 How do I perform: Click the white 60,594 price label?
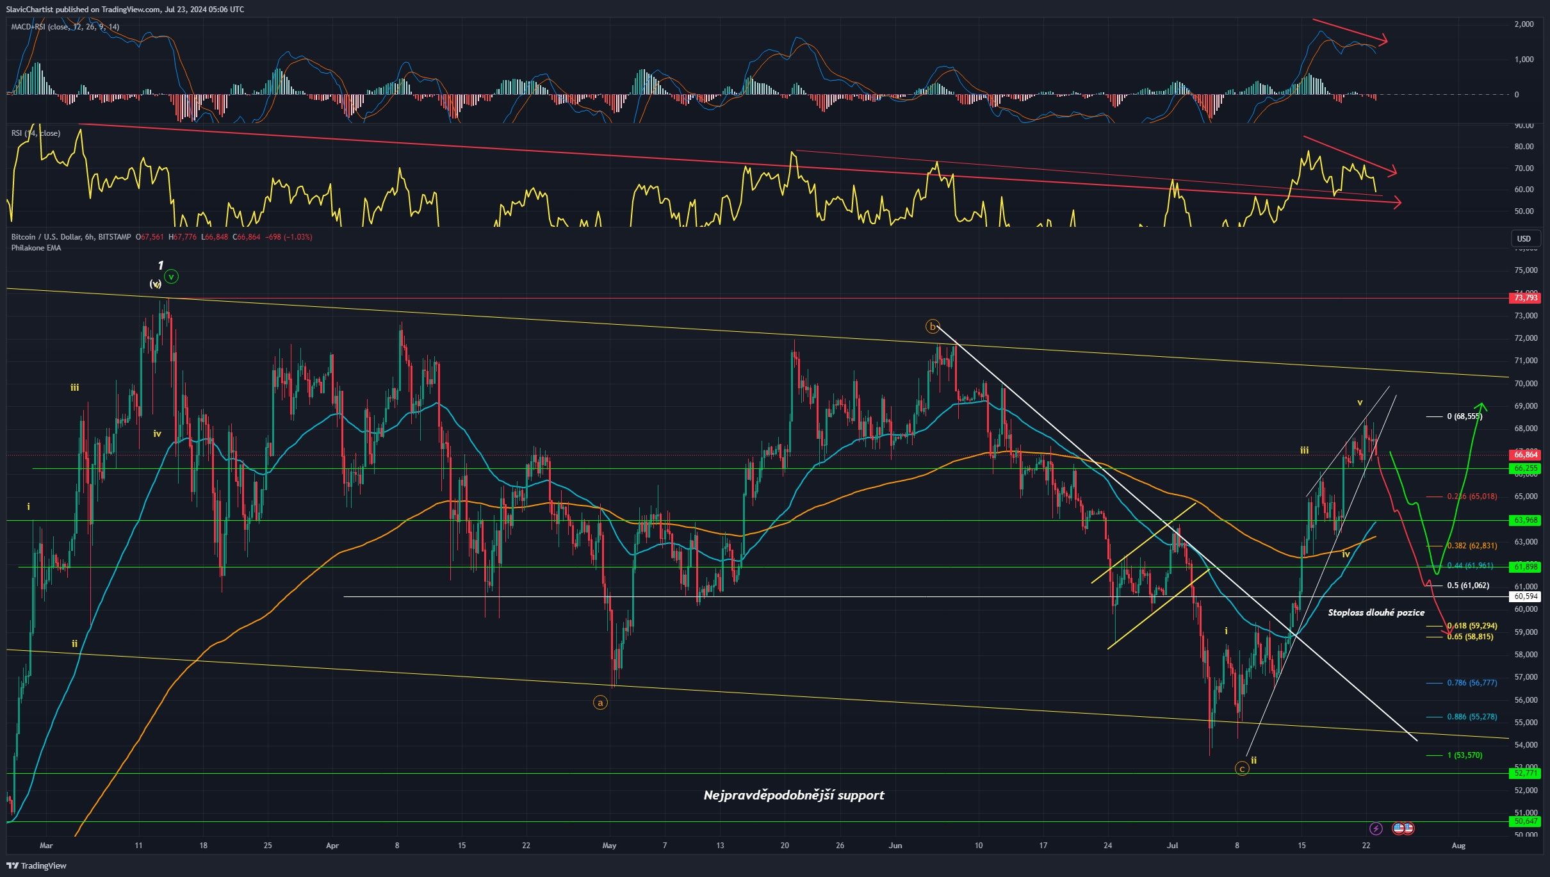(x=1526, y=596)
